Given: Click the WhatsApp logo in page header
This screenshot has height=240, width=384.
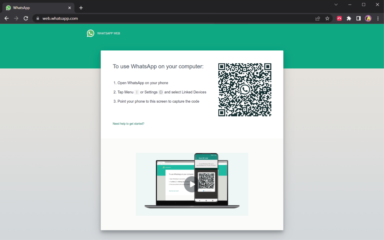Looking at the screenshot, I should click(x=91, y=33).
